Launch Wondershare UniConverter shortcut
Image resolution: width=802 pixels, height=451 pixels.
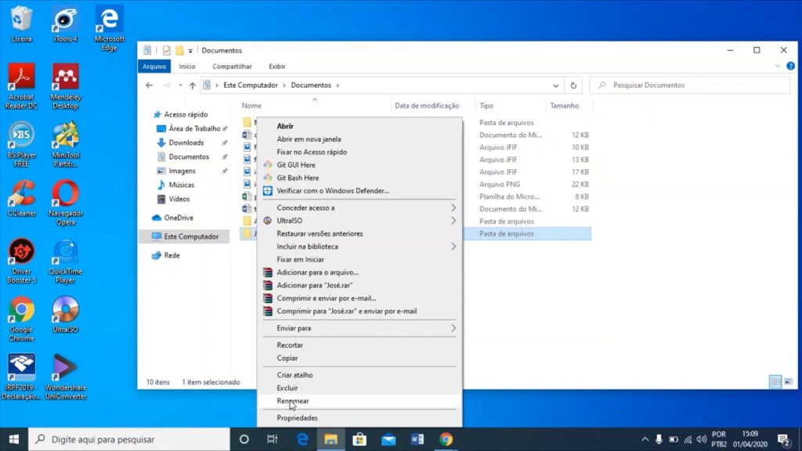[66, 377]
